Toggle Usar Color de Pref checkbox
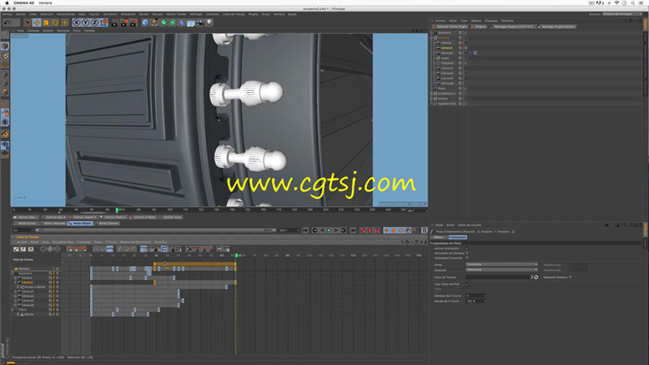Viewport: 649px width, 365px height. click(x=467, y=284)
